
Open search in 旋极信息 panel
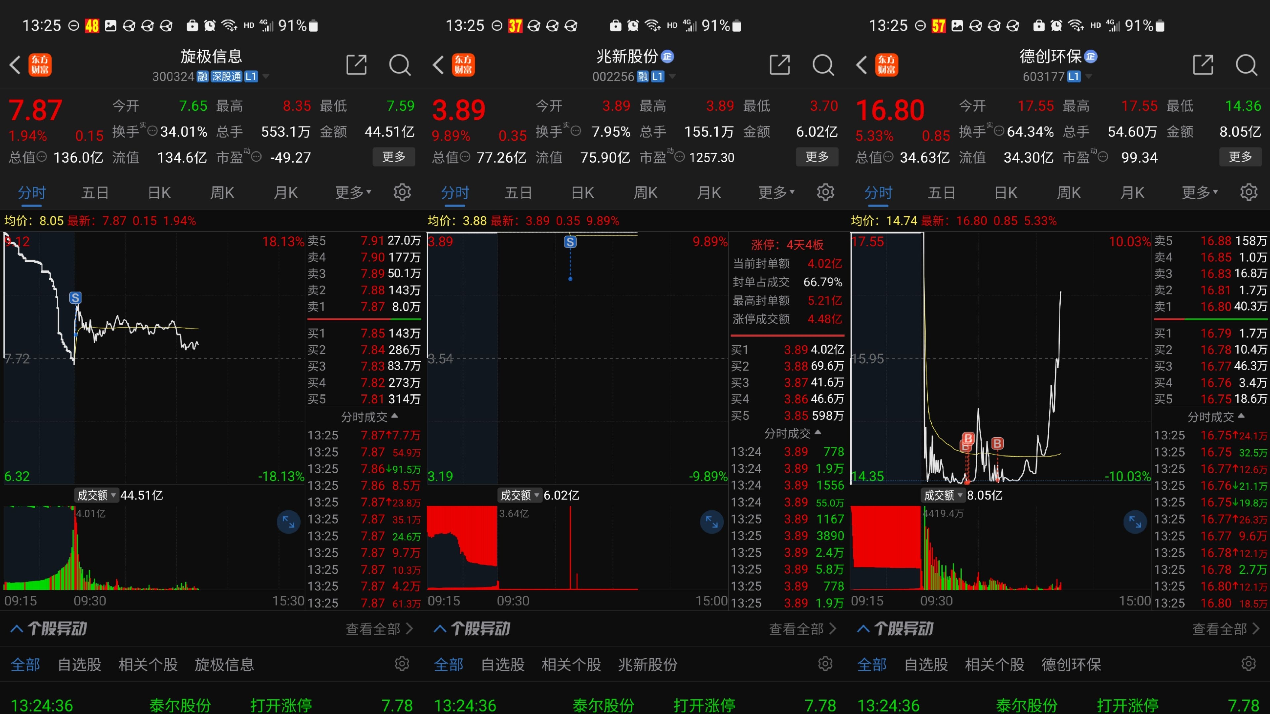400,64
